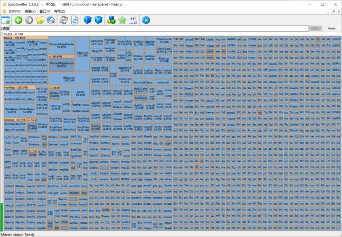Select the Catalogs - 64.4MB folder header
Screen dimensions: 342x237
coord(15,120)
